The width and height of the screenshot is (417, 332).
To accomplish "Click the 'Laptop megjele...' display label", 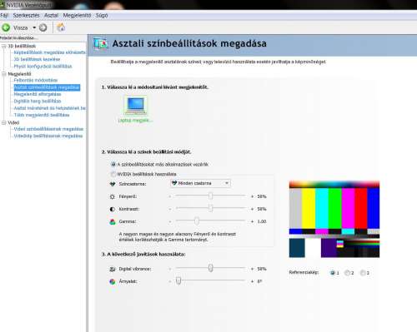I will [135, 121].
